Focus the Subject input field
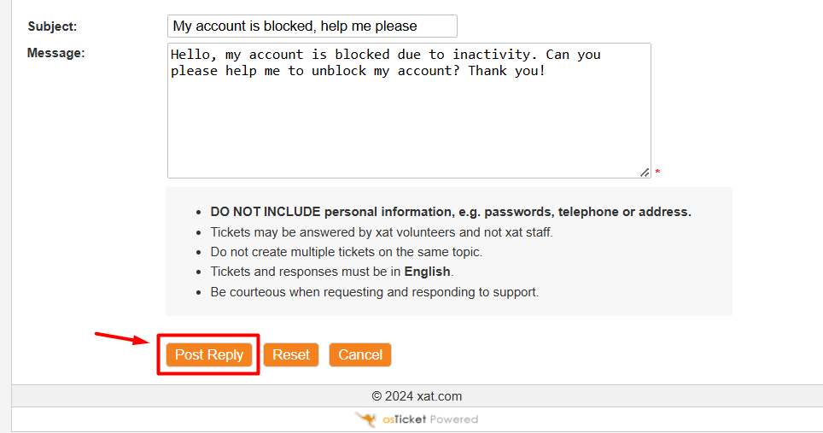The image size is (823, 433). 312,26
